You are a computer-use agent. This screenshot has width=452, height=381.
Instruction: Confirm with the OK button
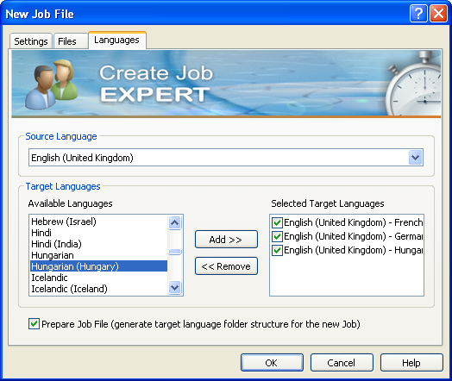[272, 363]
